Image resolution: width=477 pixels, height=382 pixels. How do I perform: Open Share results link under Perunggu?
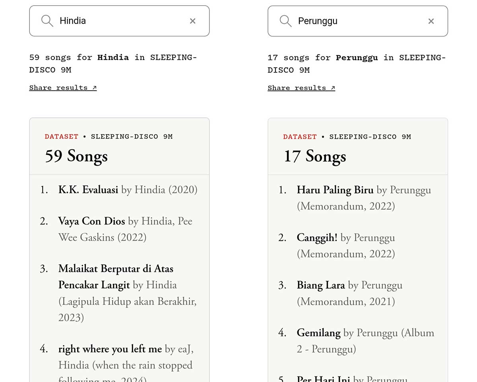pyautogui.click(x=301, y=88)
